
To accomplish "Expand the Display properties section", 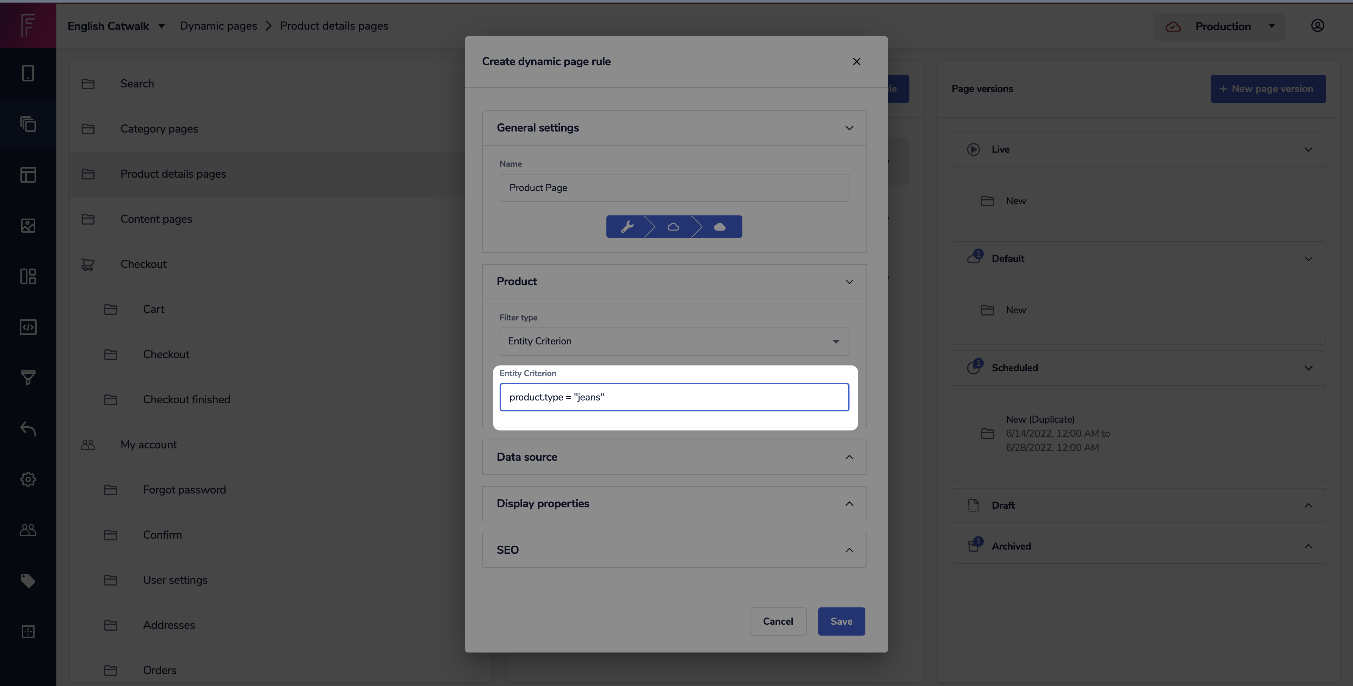I will [673, 504].
